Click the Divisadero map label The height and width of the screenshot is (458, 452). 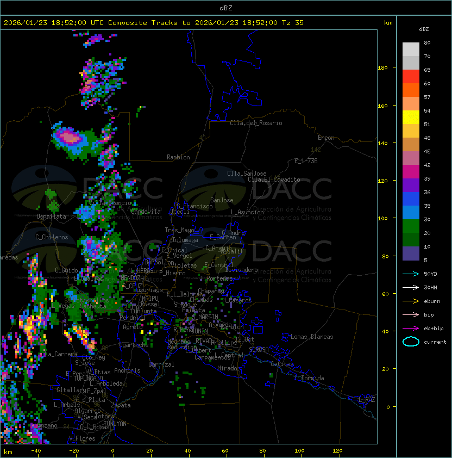(x=242, y=270)
